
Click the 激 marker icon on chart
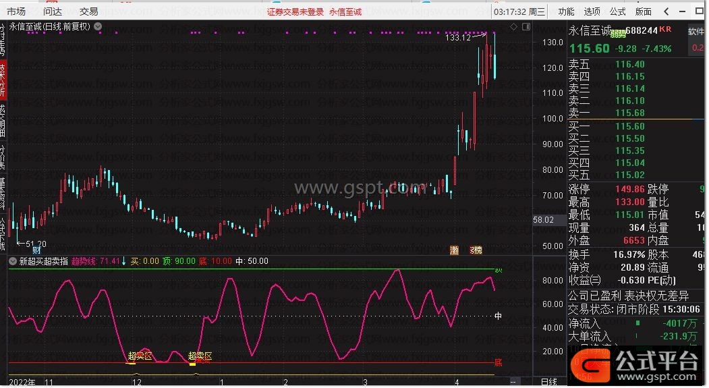(455, 250)
